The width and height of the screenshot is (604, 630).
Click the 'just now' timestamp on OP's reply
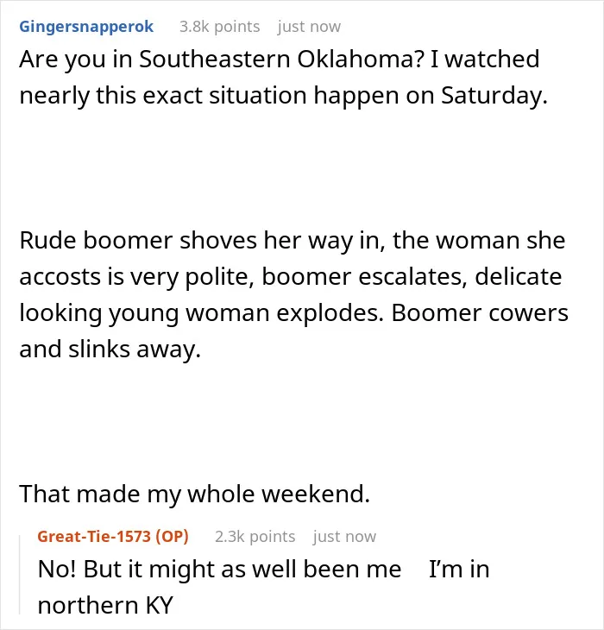344,537
